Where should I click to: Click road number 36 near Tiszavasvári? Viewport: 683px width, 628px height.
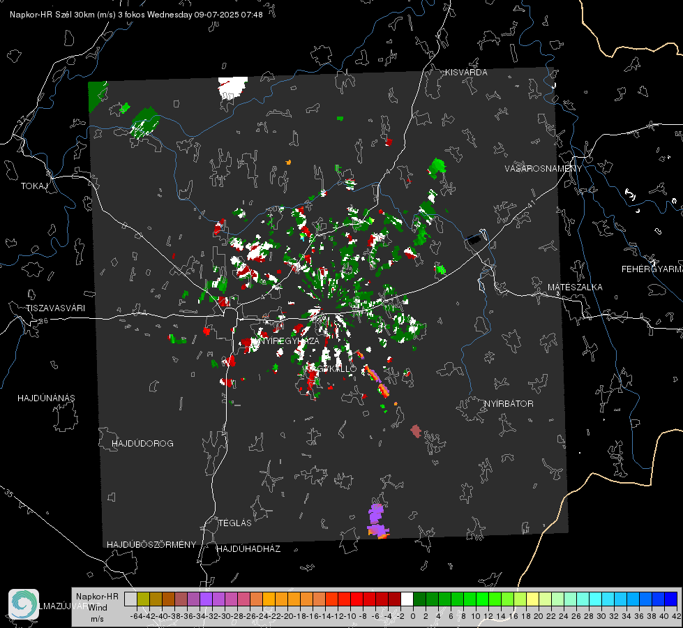[43, 321]
